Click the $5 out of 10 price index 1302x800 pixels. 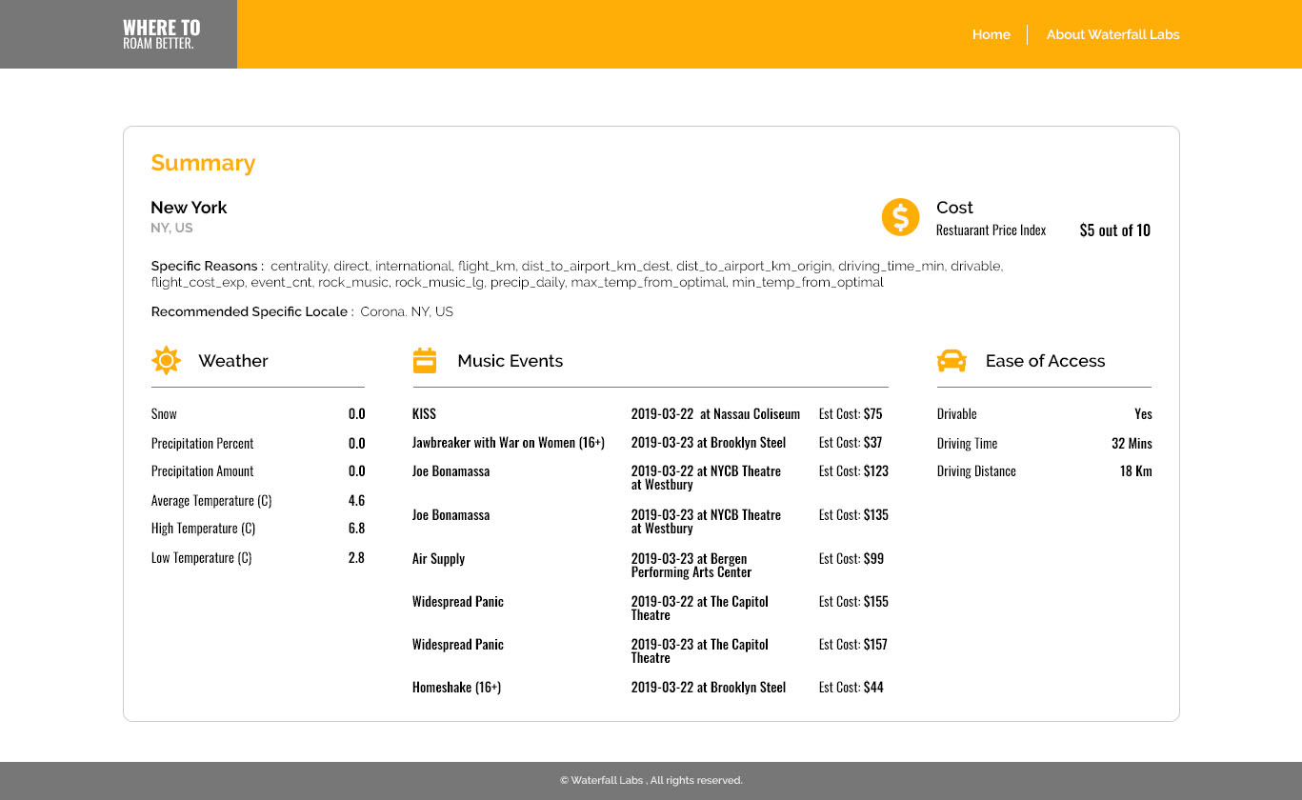click(1114, 230)
